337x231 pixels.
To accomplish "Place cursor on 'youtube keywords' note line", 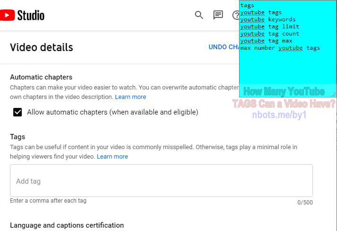I will (x=268, y=19).
